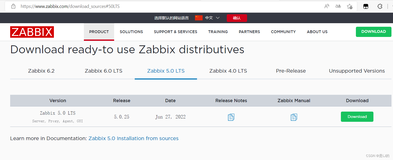Image resolution: width=393 pixels, height=160 pixels.
Task: Switch to the Zabbix 6.2 tab
Action: pyautogui.click(x=41, y=71)
